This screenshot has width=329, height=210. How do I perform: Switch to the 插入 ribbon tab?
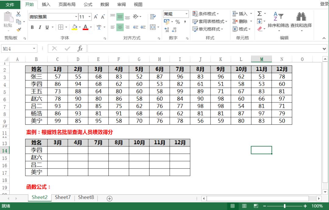[46, 4]
